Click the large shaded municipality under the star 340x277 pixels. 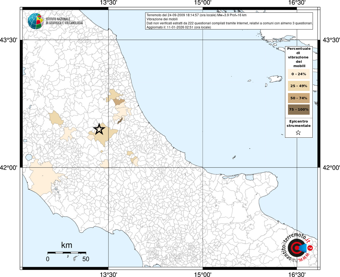pos(103,137)
